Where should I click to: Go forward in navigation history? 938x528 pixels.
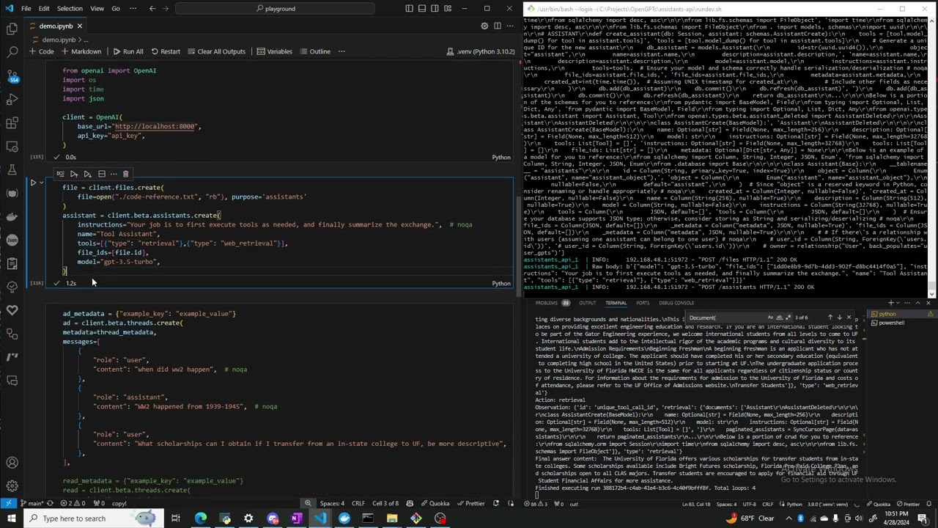click(167, 9)
